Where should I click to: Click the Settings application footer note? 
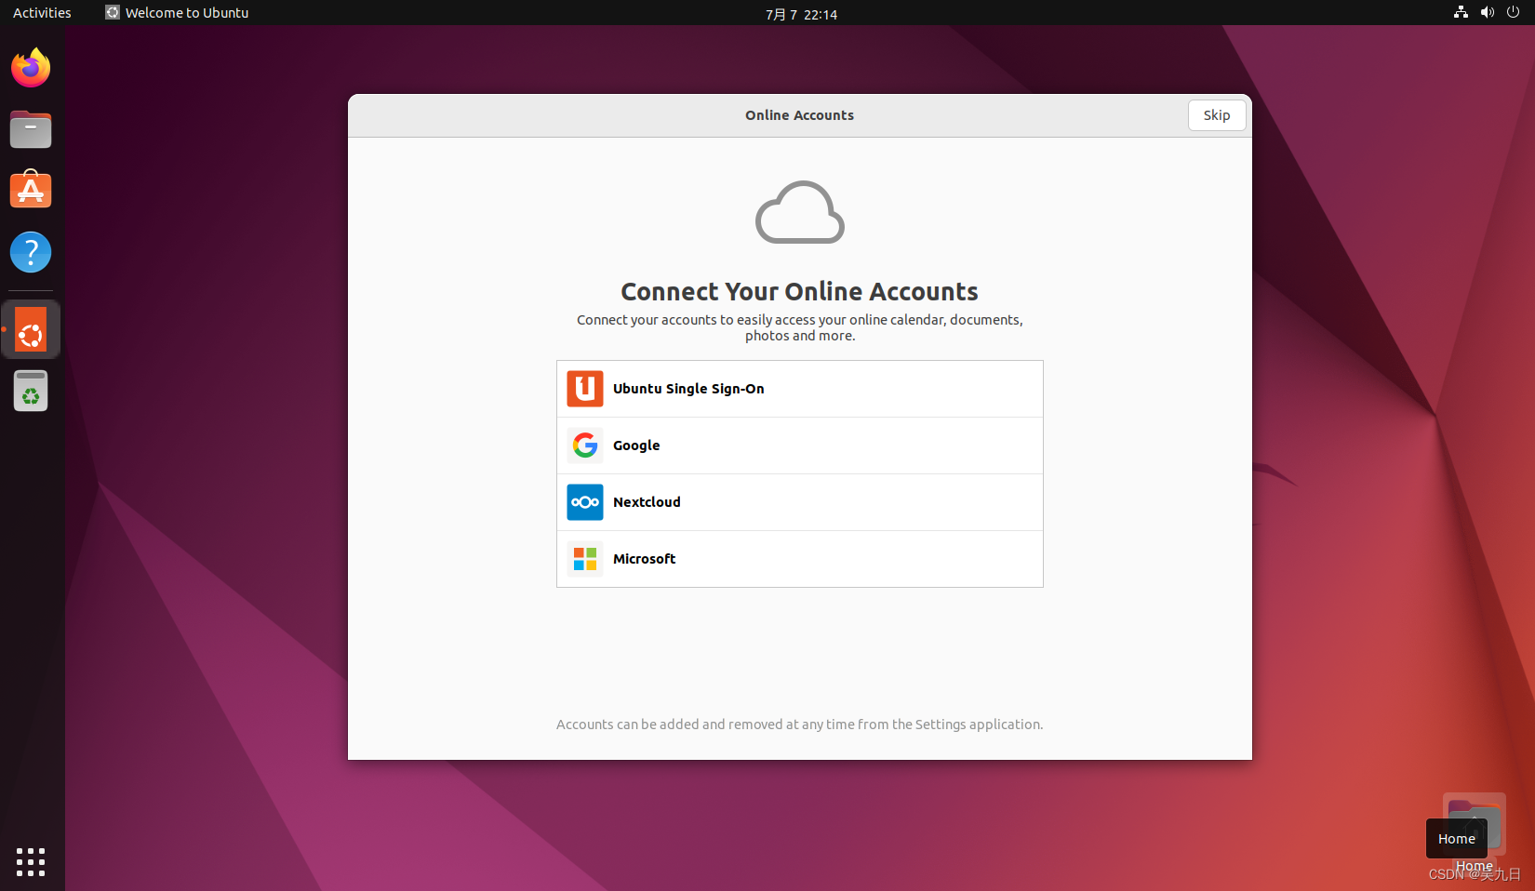click(x=799, y=725)
